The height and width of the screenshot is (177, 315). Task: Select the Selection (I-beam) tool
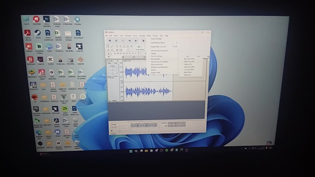(108, 46)
